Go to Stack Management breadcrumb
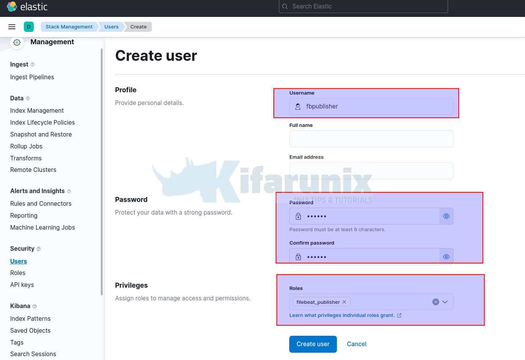 [69, 27]
